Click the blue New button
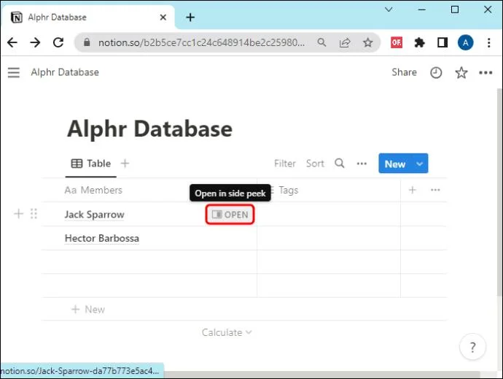The width and height of the screenshot is (503, 379). (395, 164)
